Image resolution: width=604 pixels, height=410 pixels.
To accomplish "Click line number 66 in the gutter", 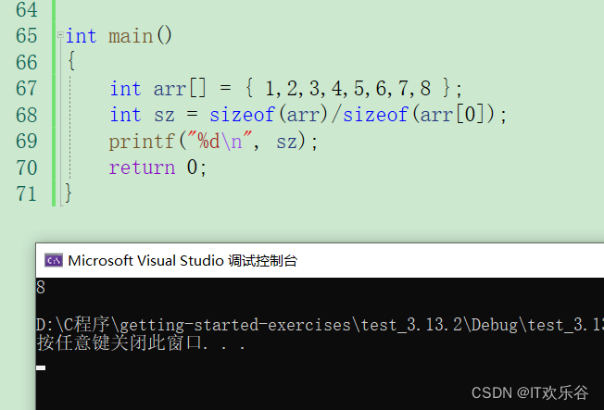I will pyautogui.click(x=27, y=62).
